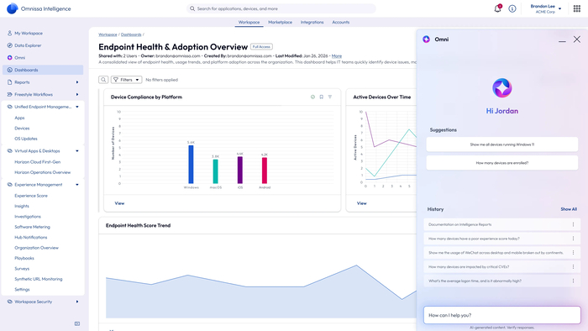The image size is (588, 331).
Task: Open Horizon Cloud First-Gen in sidebar
Action: [x=38, y=162]
